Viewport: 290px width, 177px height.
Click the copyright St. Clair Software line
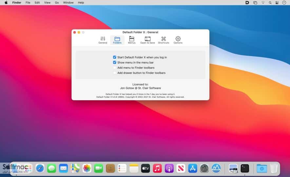tap(140, 97)
